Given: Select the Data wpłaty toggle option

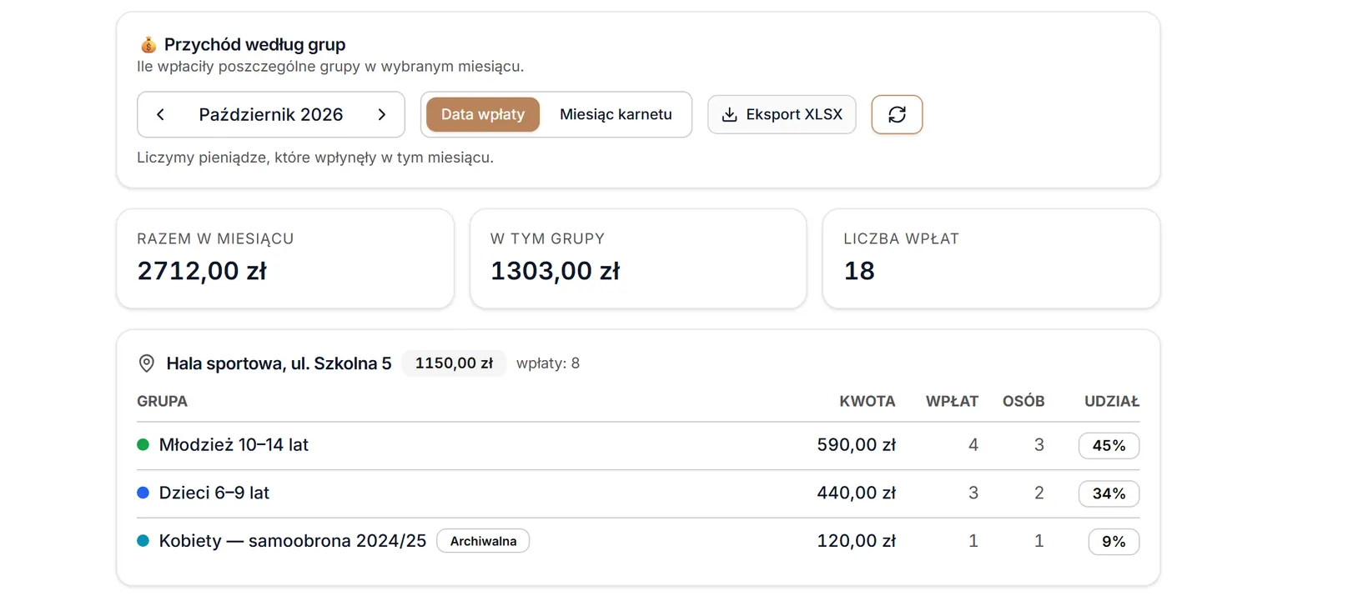Looking at the screenshot, I should coord(483,115).
